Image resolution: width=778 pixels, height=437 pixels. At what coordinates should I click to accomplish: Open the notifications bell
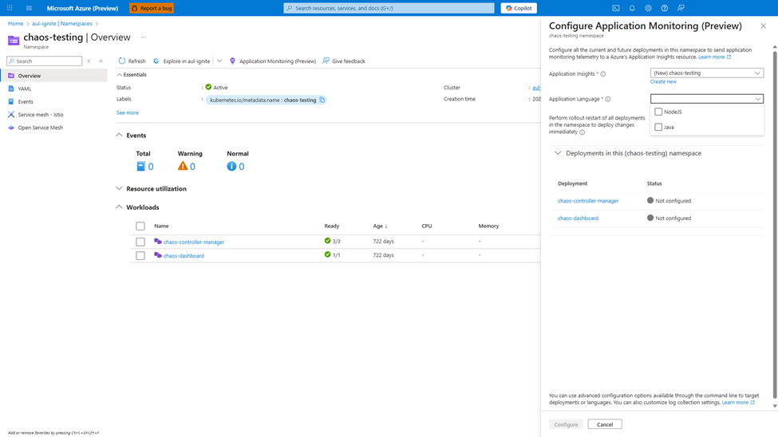click(x=632, y=8)
